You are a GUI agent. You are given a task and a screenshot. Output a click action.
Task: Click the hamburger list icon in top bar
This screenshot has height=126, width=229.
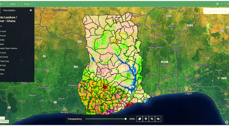[x=217, y=4]
